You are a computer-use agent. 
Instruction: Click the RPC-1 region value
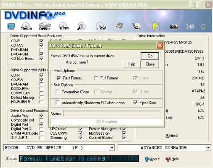[x=199, y=104]
